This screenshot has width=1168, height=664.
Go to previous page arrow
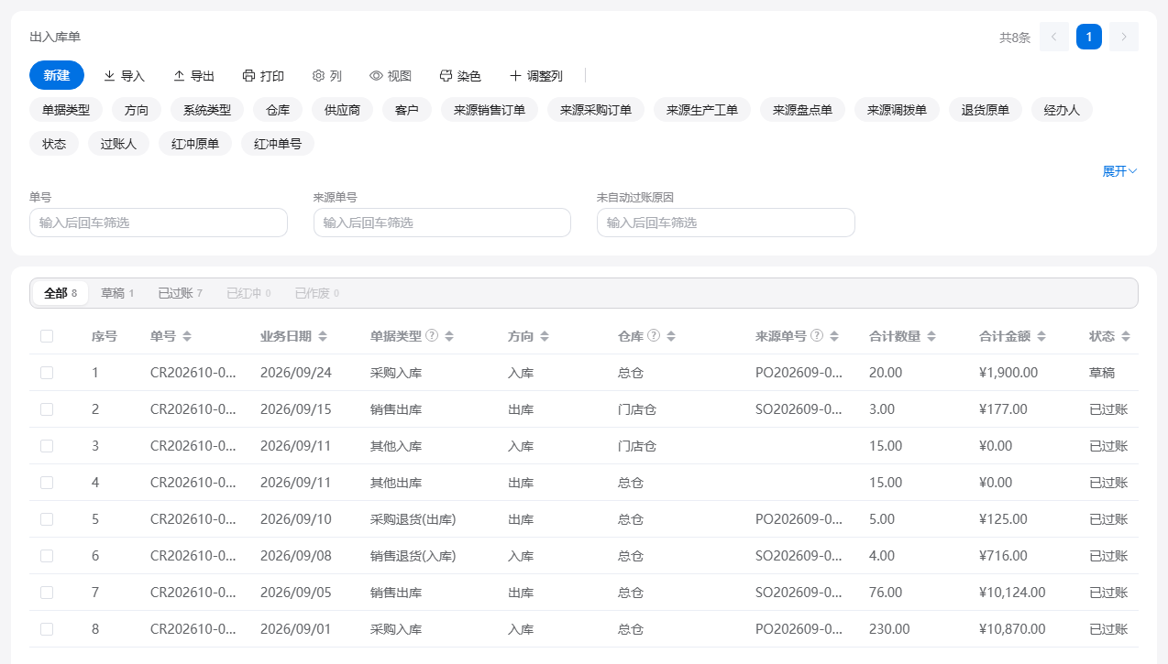[1054, 37]
